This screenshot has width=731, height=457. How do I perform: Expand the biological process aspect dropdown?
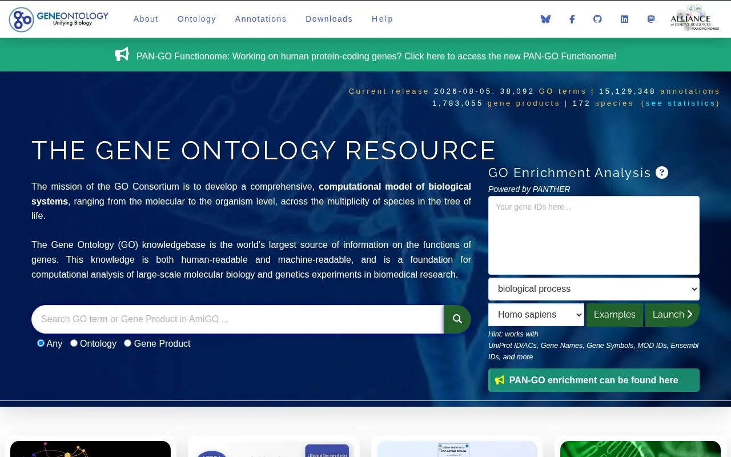click(x=594, y=289)
